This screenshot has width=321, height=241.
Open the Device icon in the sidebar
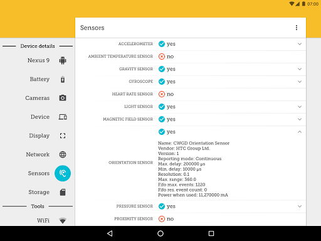click(63, 117)
